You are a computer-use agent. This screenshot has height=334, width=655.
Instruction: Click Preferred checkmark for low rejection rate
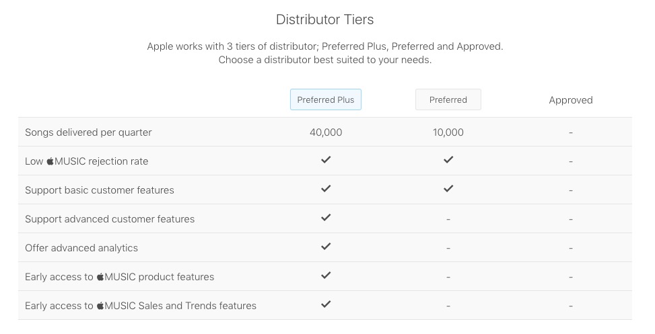pos(448,160)
